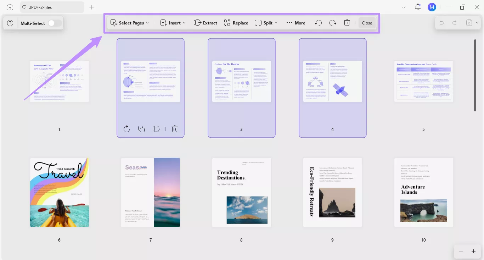This screenshot has width=484, height=260.
Task: Open help with the question mark button
Action: [x=10, y=23]
